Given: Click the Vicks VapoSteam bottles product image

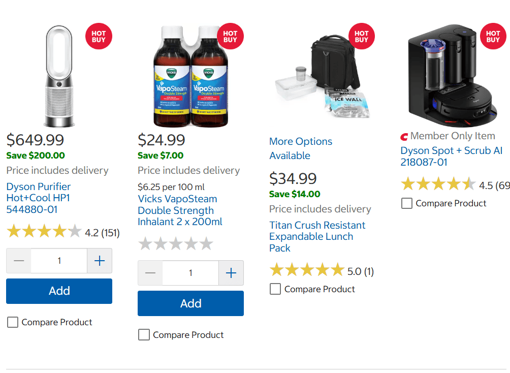Looking at the screenshot, I should pos(190,76).
